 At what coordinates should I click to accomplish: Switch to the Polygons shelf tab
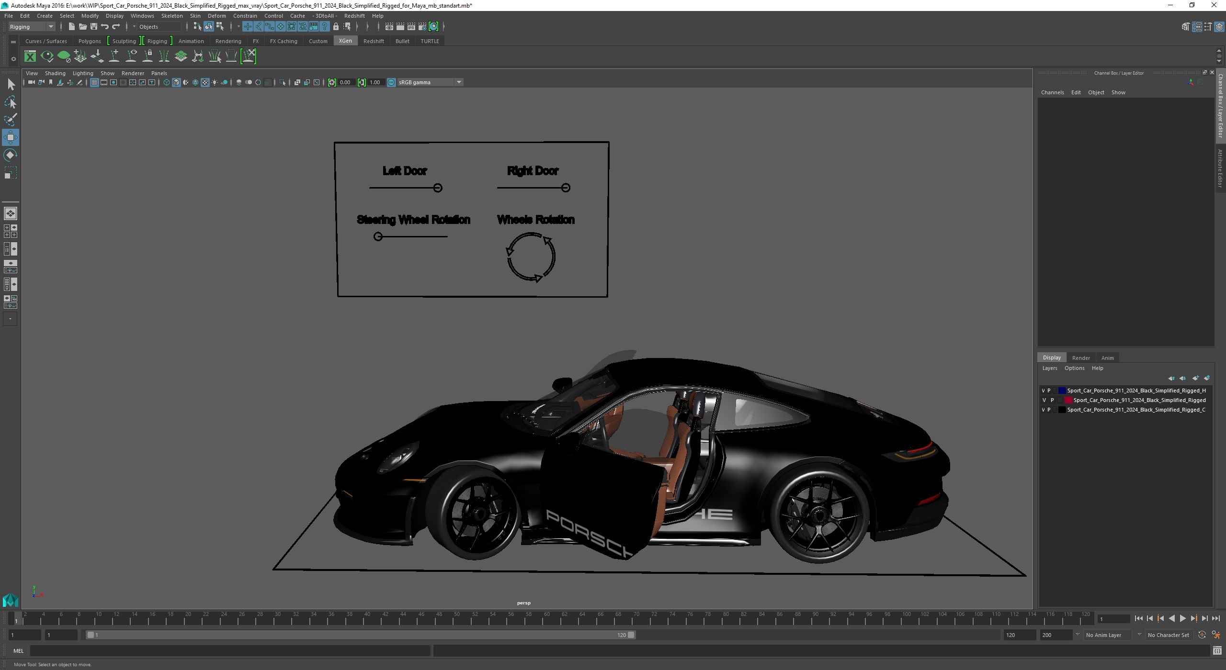coord(90,41)
